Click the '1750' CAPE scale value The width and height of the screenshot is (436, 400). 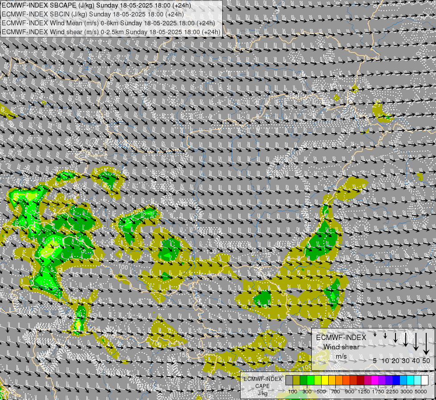pos(378,392)
